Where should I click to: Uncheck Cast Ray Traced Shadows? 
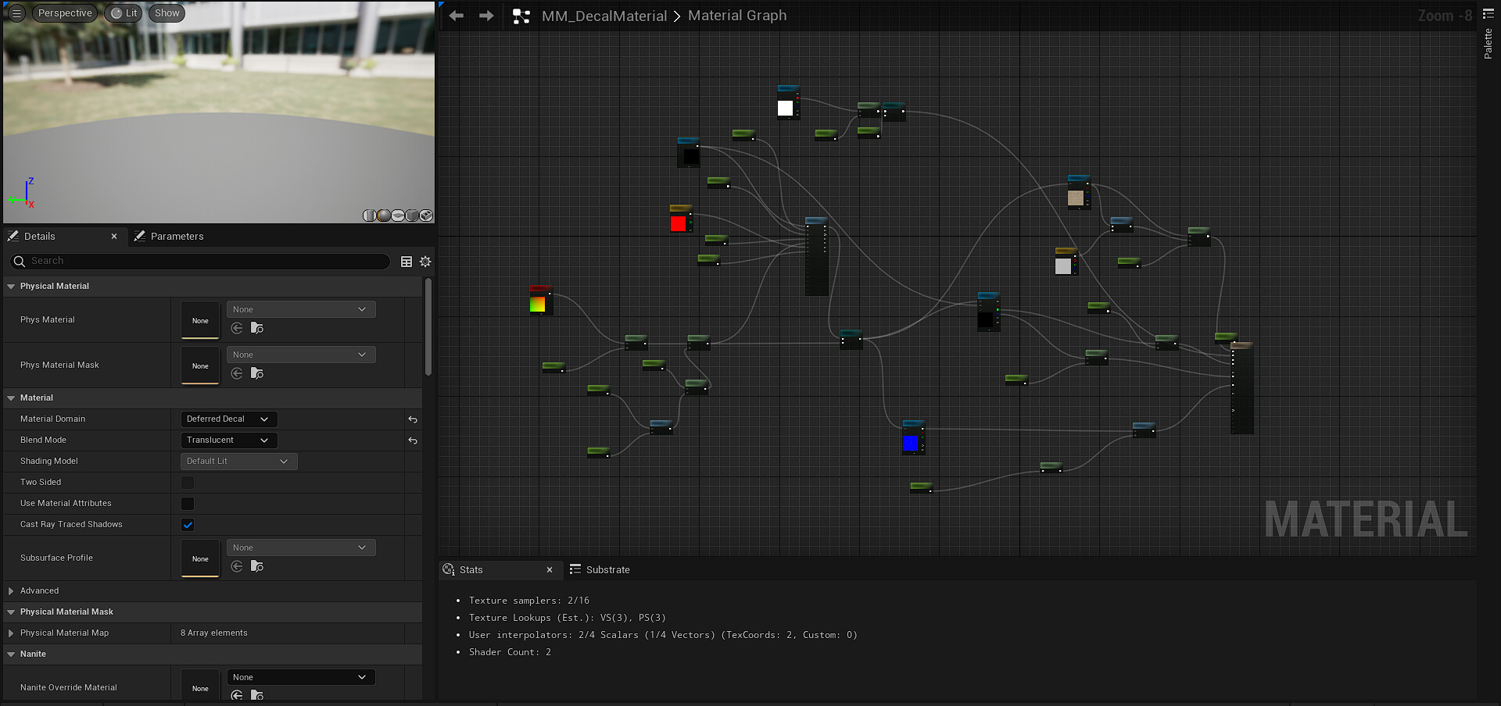(188, 525)
